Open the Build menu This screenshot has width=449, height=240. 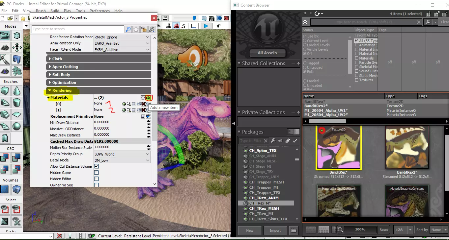(x=55, y=11)
